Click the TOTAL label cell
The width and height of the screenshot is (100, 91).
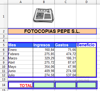pos(20,85)
